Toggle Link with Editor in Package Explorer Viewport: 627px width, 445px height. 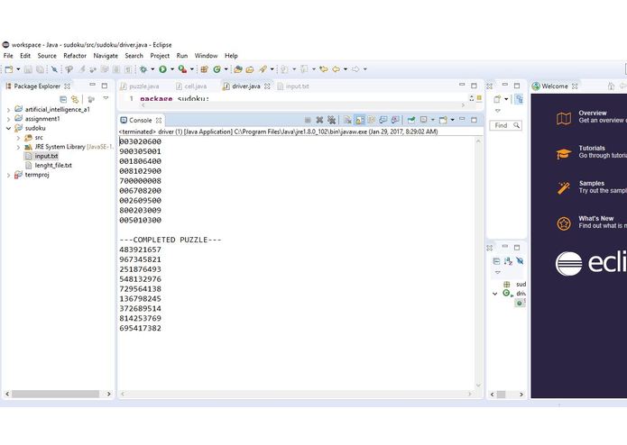pyautogui.click(x=75, y=99)
